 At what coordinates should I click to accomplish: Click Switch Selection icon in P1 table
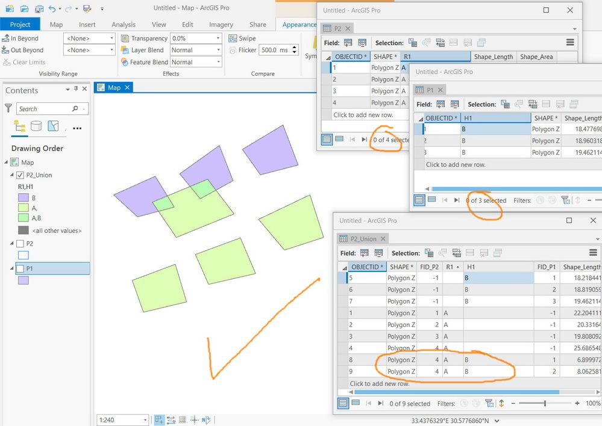pyautogui.click(x=533, y=104)
